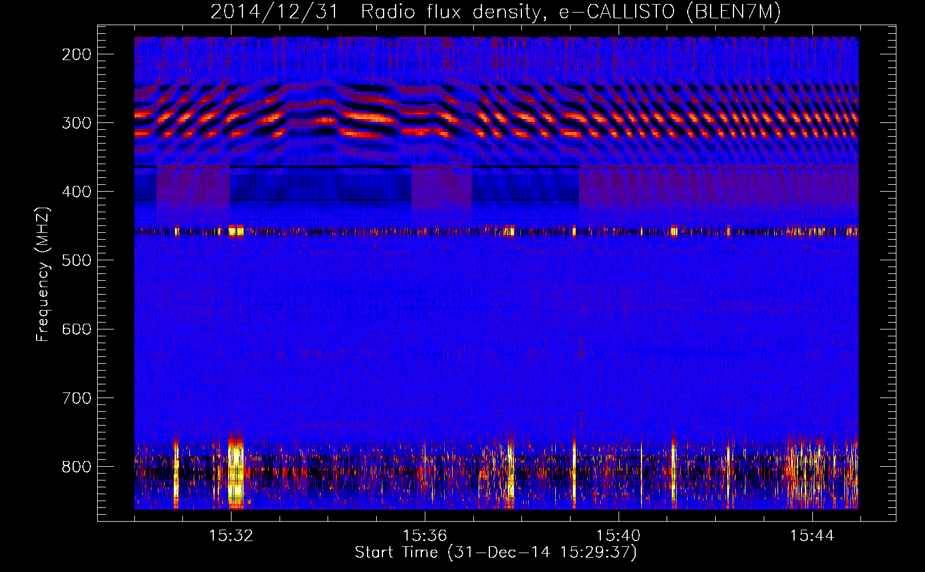This screenshot has height=572, width=925.
Task: Click the 15:32 time tick label
Action: [x=231, y=536]
